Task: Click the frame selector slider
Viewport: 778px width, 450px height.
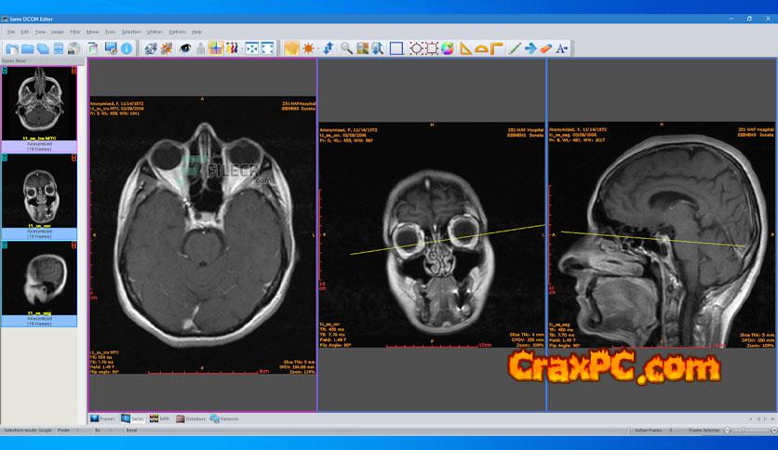Action: tap(744, 430)
